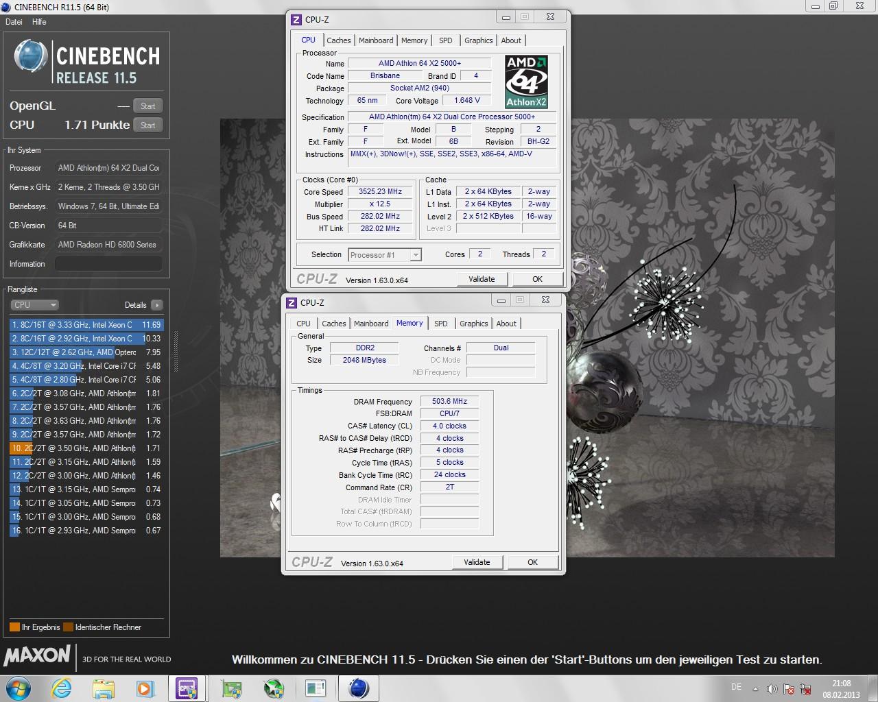
Task: Switch to CPU-Z taskbar icon
Action: coord(187,688)
